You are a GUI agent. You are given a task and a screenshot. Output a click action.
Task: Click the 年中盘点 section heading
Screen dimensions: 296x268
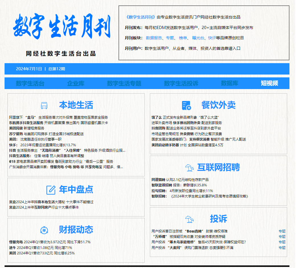click(x=76, y=189)
